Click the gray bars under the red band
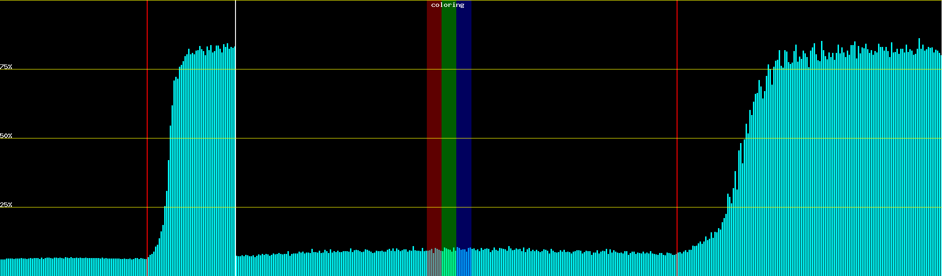Image resolution: width=942 pixels, height=276 pixels. tap(434, 264)
